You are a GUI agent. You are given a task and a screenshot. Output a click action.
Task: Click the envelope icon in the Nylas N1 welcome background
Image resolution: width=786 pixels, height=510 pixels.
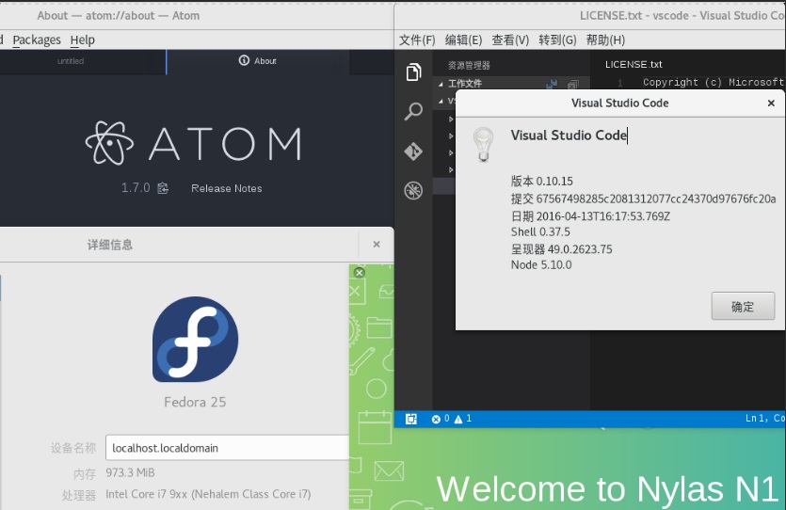pos(389,470)
